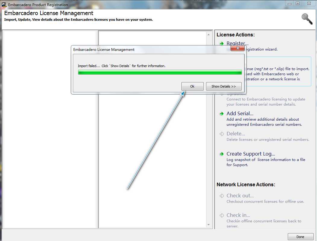Open the Delete... license action
Viewport: 317px width, 241px height.
click(x=236, y=134)
